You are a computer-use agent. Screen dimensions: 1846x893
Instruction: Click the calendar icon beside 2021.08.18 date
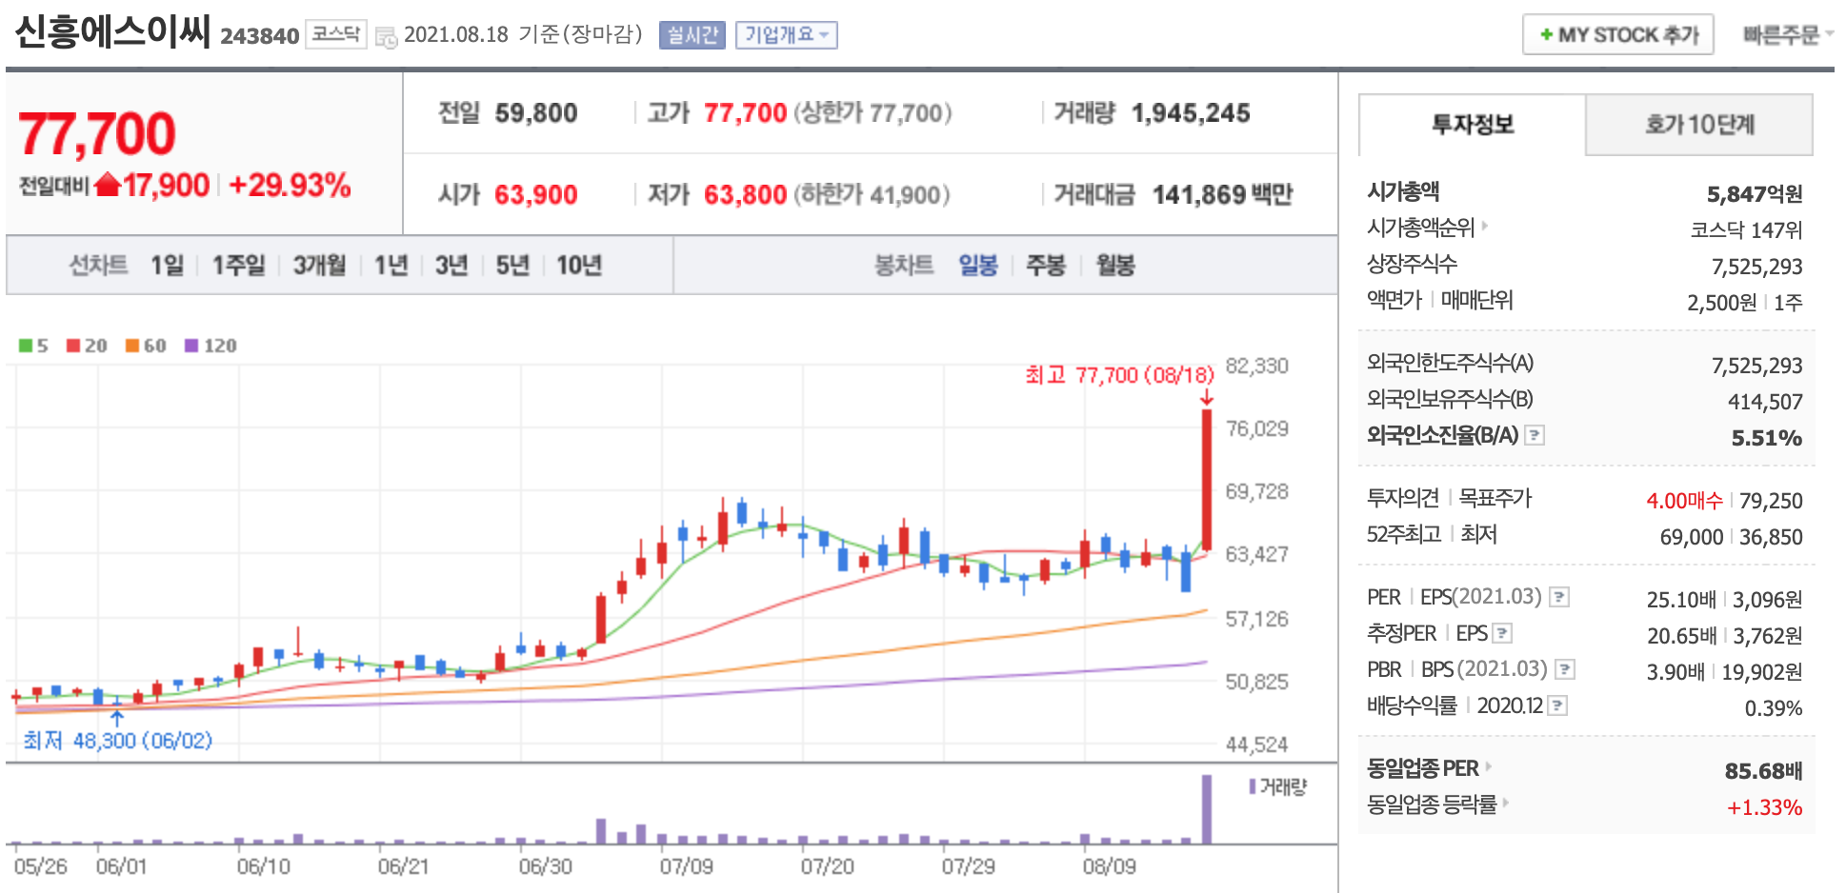click(x=386, y=37)
